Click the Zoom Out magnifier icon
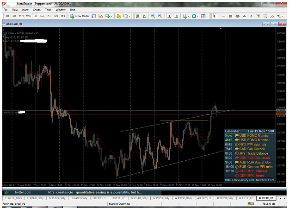The image size is (289, 208). pos(160,16)
